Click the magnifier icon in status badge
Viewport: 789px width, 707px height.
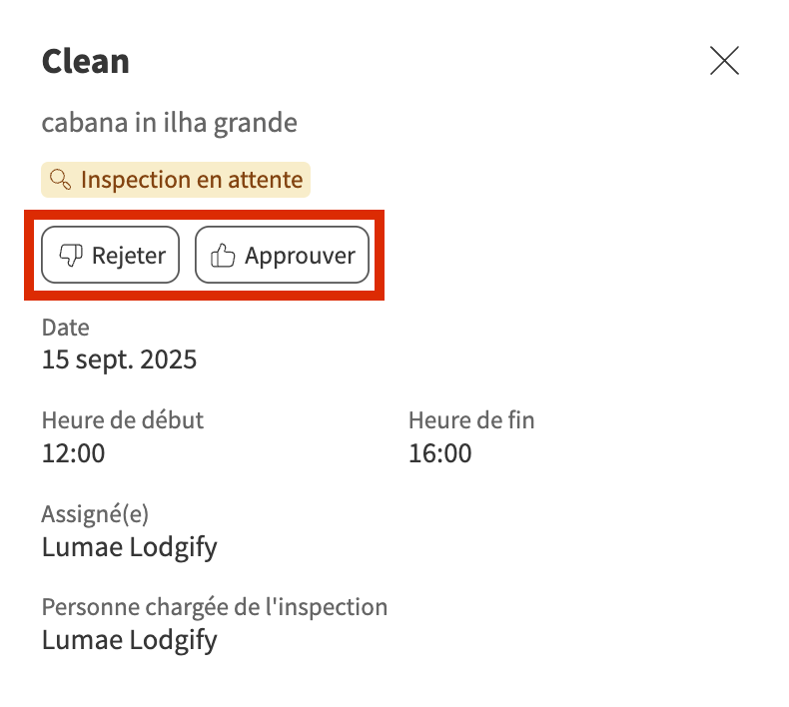pos(60,180)
